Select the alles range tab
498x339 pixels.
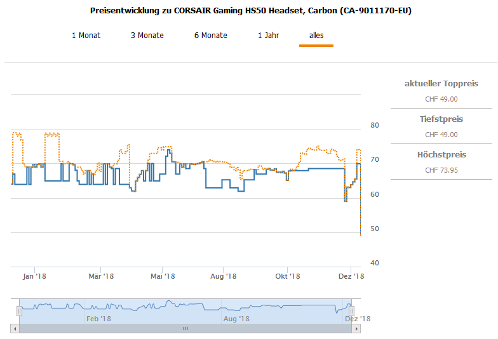(316, 36)
